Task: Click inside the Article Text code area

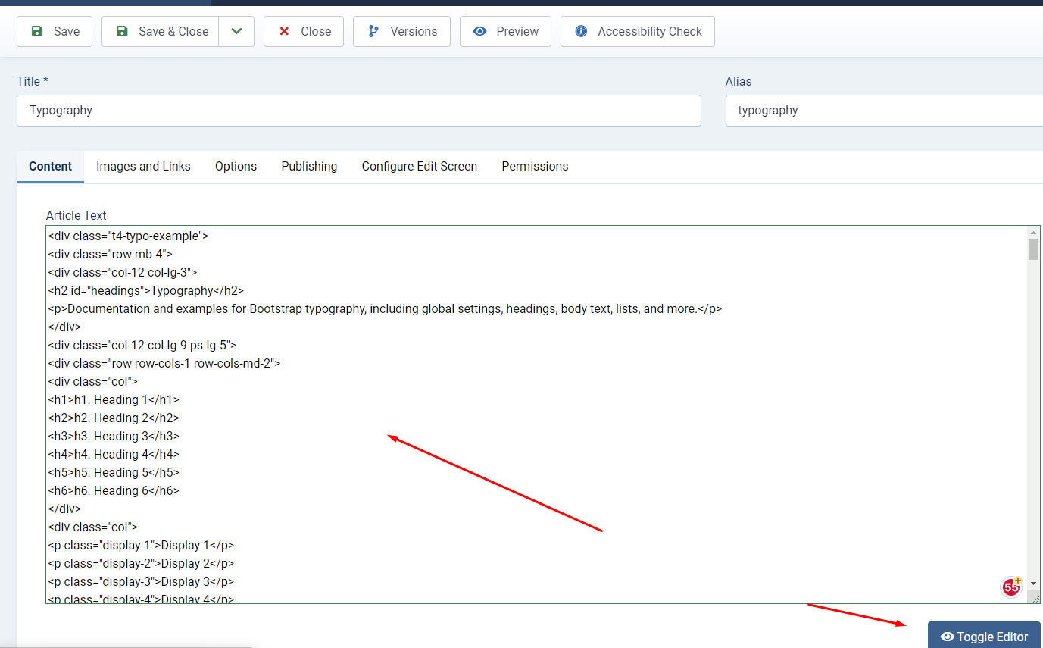Action: [530, 417]
